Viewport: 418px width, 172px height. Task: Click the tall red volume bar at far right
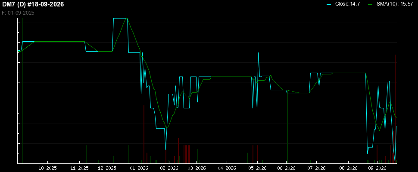click(395, 108)
